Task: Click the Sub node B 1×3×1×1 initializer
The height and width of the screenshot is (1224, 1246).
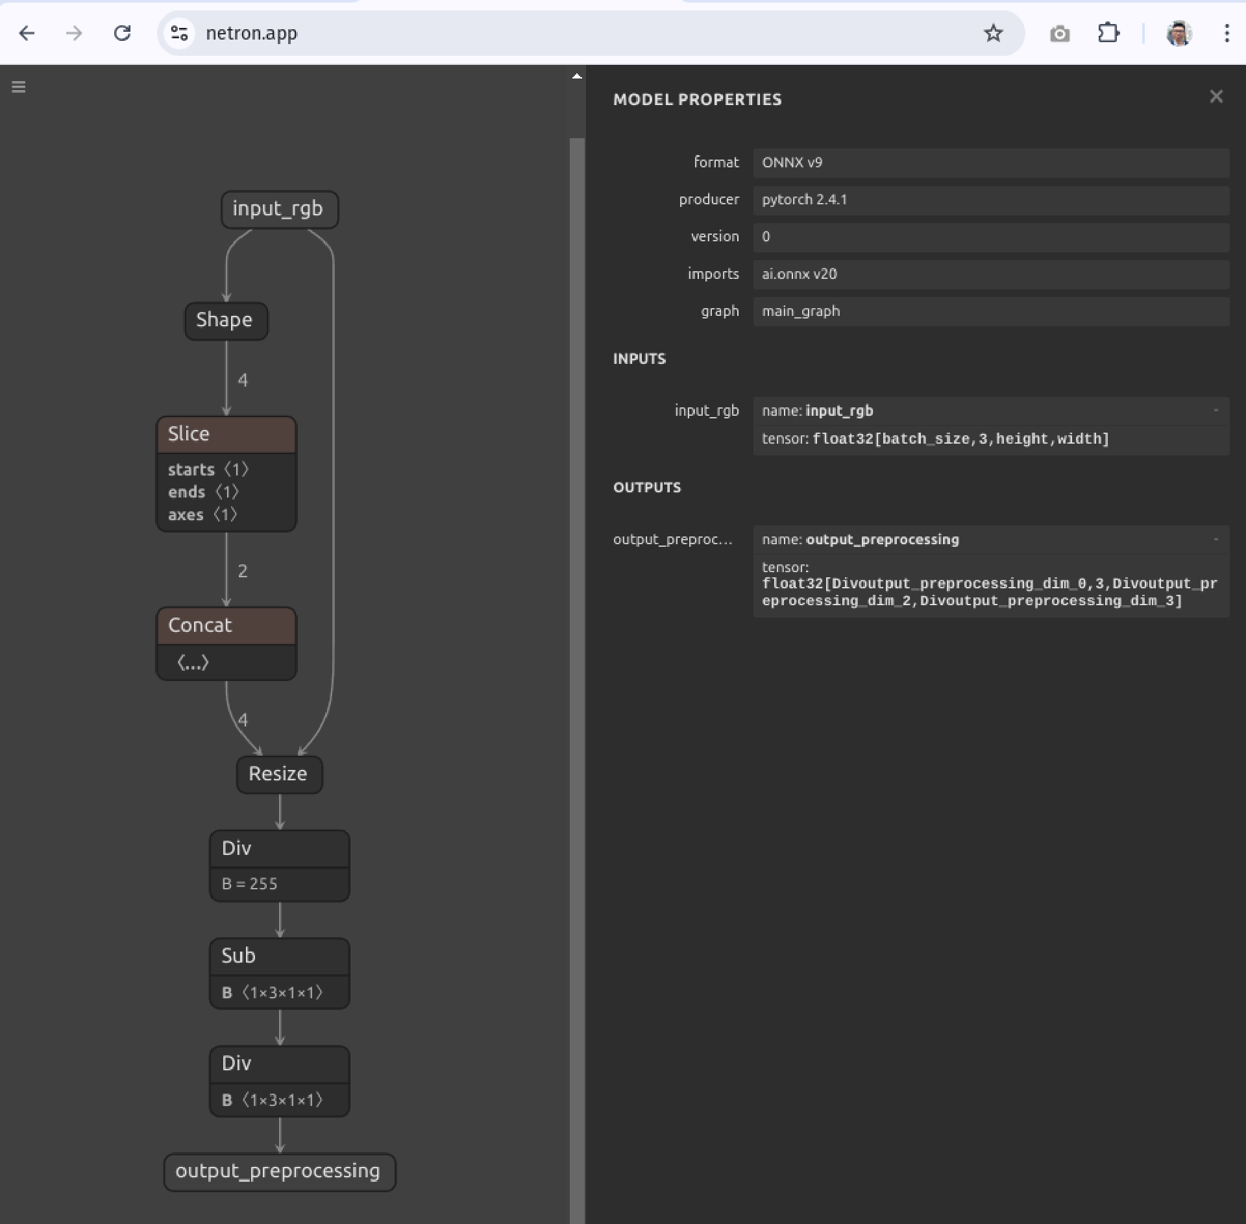Action: click(273, 992)
